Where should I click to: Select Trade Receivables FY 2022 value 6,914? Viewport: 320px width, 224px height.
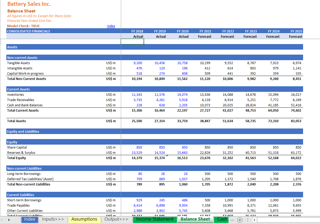click(x=228, y=100)
